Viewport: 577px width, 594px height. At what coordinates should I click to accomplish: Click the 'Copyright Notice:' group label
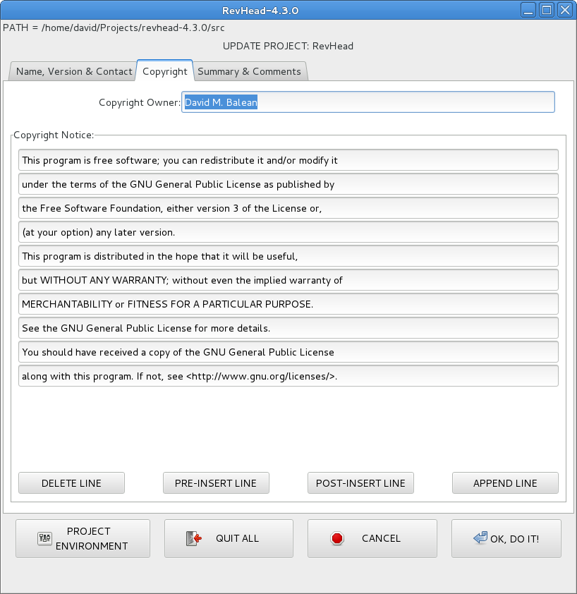[54, 135]
